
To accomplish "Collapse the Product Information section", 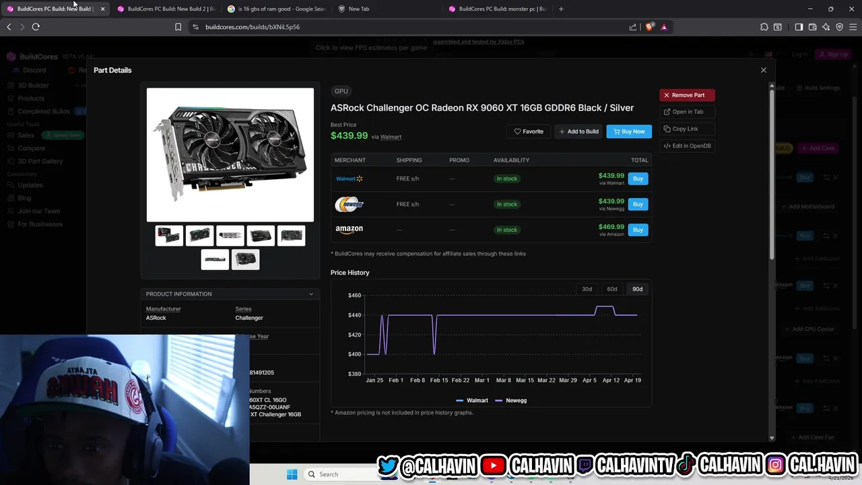I will point(230,294).
